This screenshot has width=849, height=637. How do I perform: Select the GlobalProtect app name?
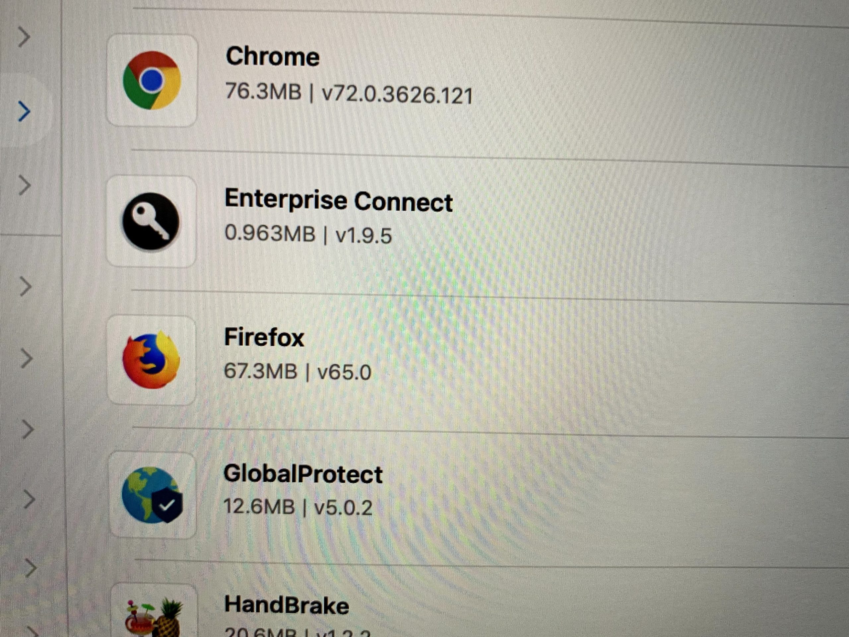tap(303, 474)
